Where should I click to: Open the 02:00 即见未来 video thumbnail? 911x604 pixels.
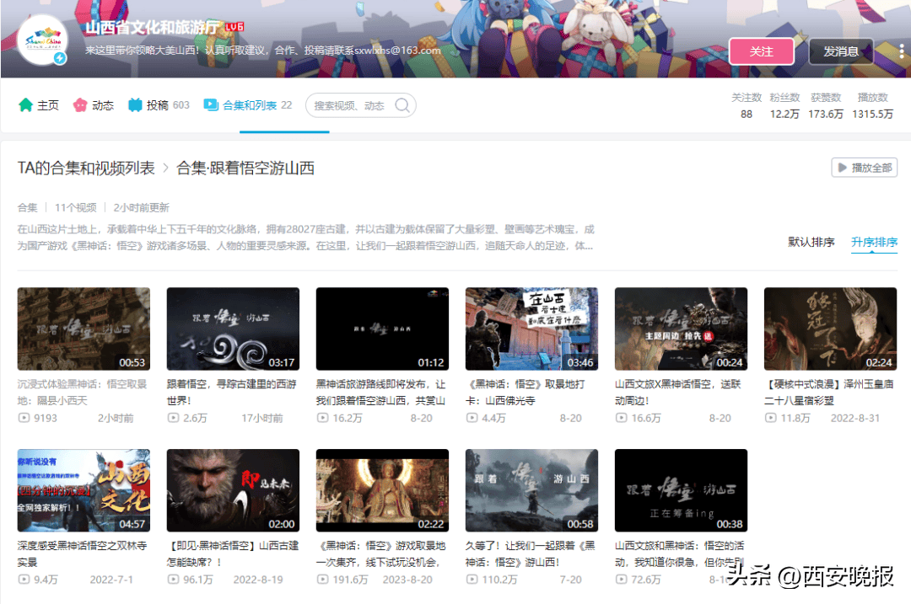click(233, 490)
